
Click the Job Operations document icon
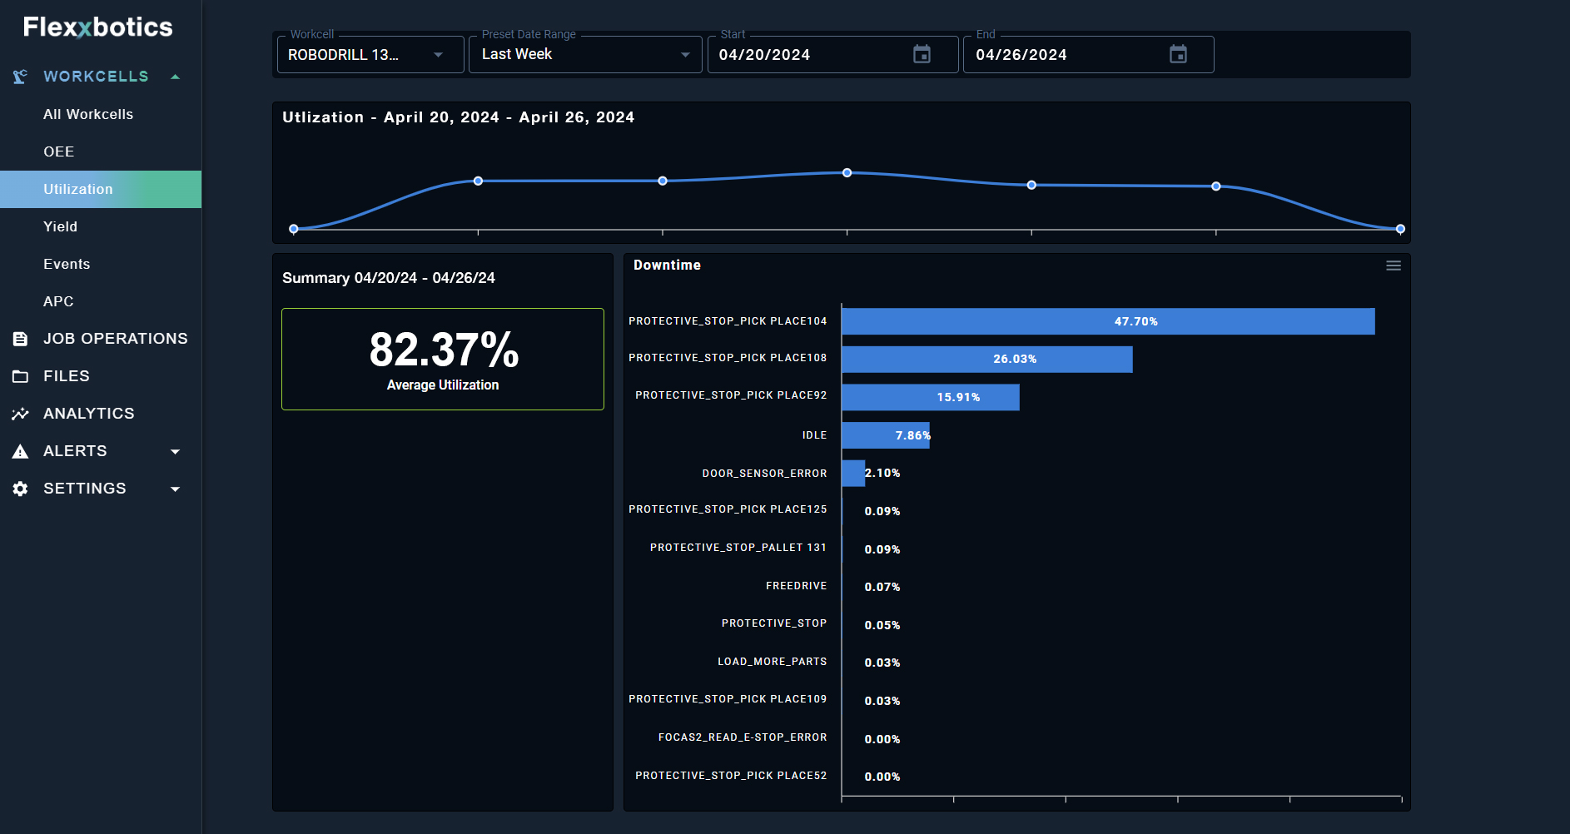click(21, 339)
